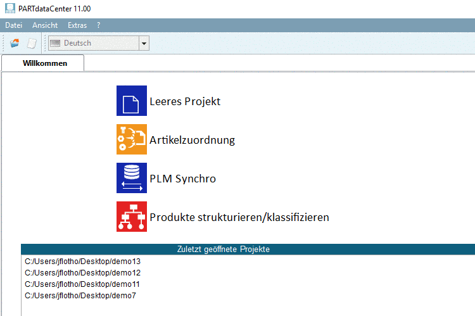Open recent project demo13
Image resolution: width=475 pixels, height=316 pixels.
(x=83, y=261)
